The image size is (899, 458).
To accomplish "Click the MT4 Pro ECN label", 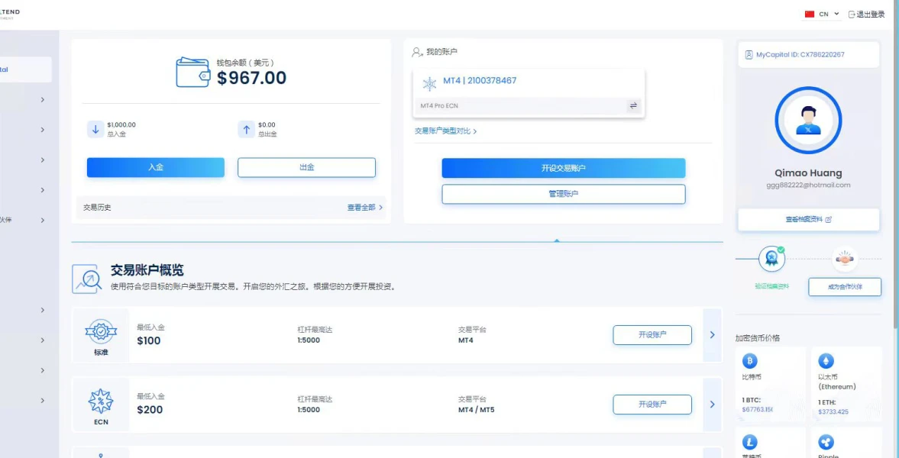I will (x=439, y=106).
